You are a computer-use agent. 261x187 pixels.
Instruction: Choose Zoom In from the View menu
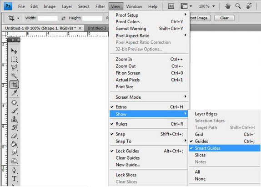click(x=149, y=59)
